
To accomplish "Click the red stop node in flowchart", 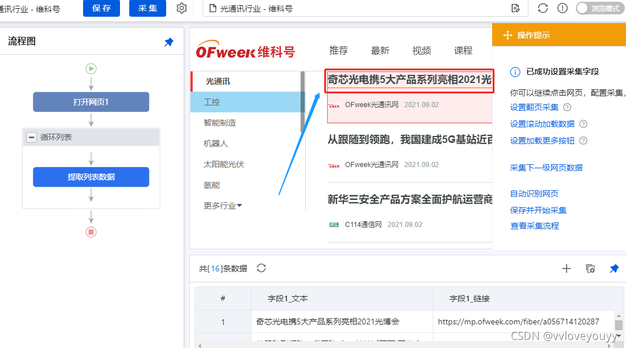I will click(x=91, y=232).
